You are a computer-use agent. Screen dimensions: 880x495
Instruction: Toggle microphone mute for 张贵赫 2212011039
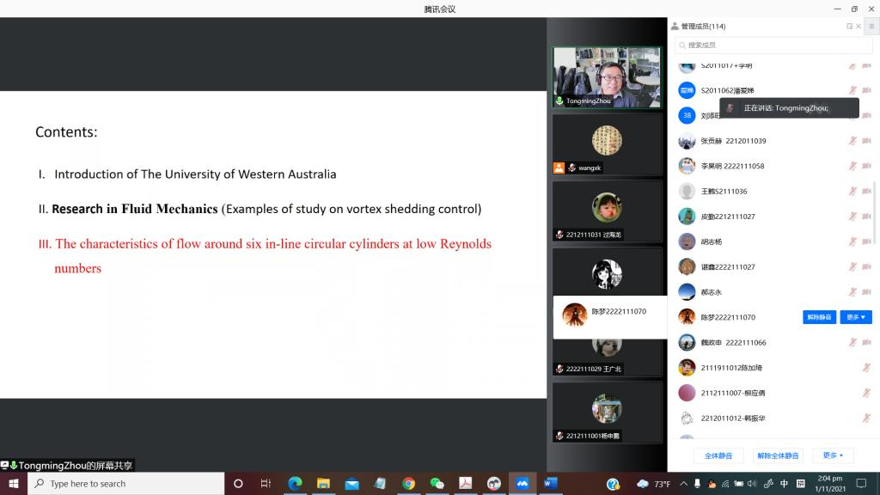tap(852, 141)
